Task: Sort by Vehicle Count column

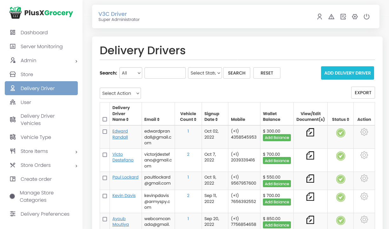Action: (x=188, y=116)
